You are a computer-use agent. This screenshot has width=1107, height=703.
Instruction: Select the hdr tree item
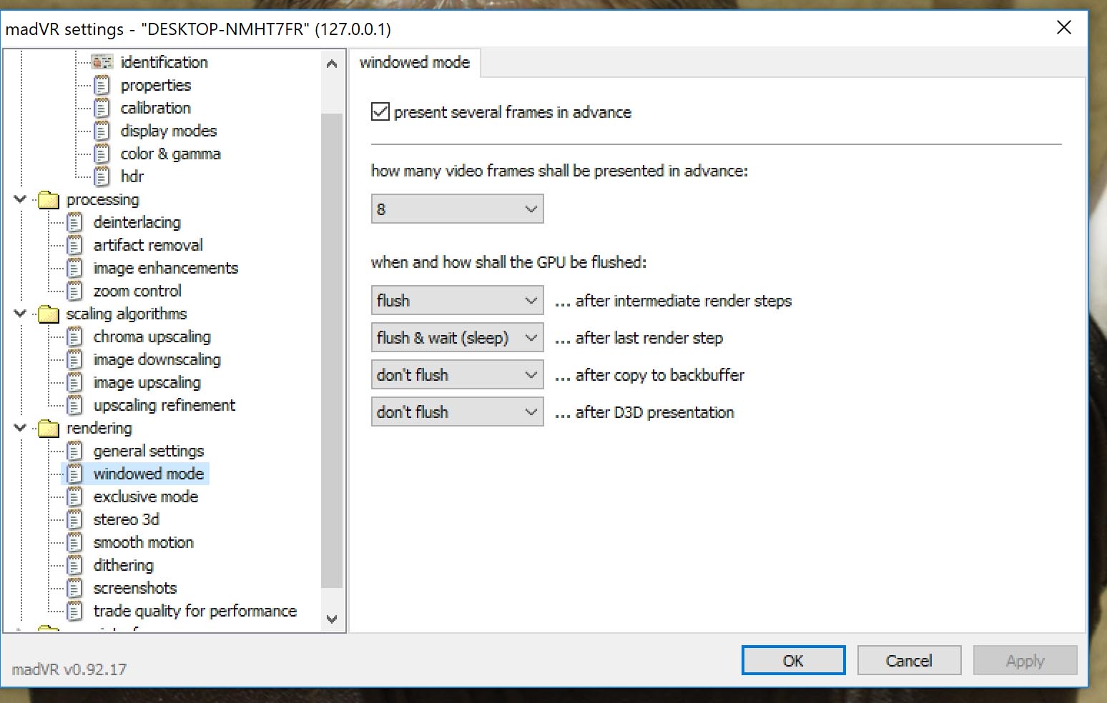132,176
